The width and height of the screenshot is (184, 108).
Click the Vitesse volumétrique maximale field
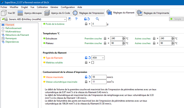pyautogui.click(x=99, y=82)
